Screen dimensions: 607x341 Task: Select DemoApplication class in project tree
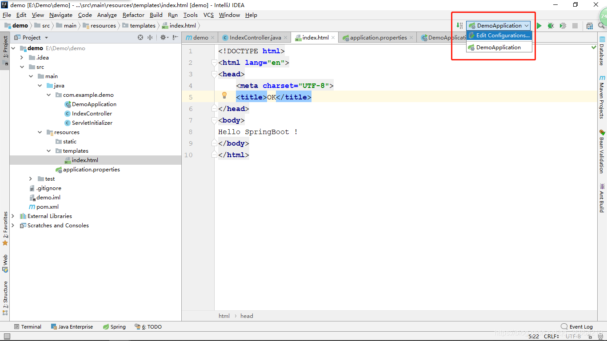(94, 104)
